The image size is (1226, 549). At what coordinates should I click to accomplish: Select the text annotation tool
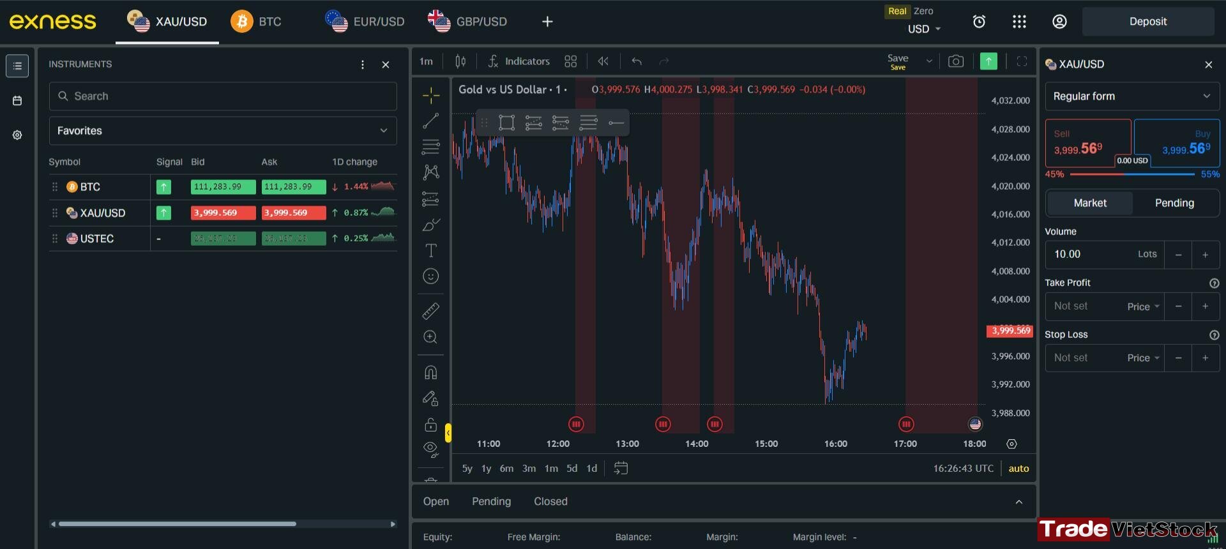431,250
